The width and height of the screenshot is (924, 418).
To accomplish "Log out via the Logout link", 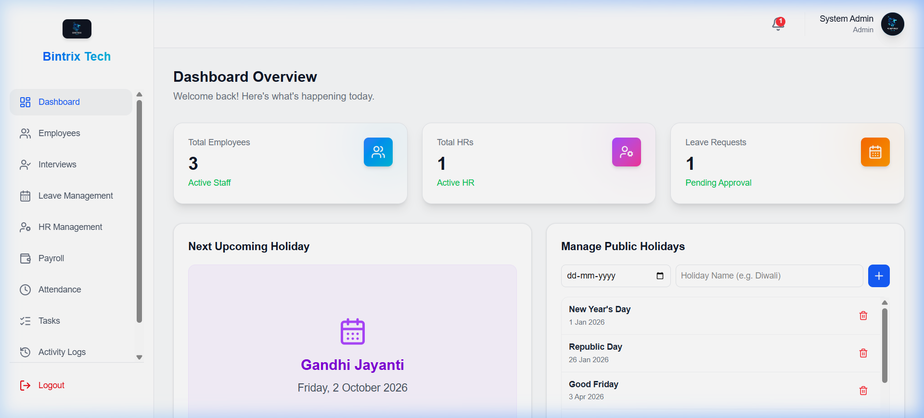I will (x=51, y=385).
